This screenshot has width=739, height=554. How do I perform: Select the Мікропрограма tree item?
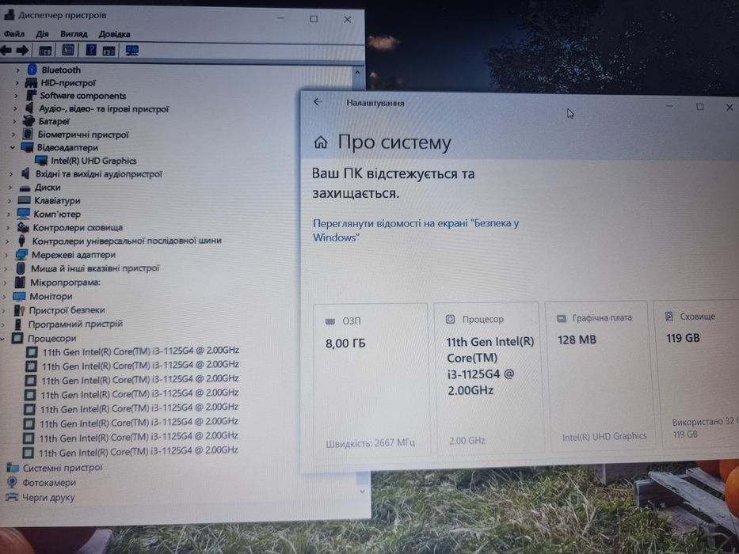[x=65, y=283]
